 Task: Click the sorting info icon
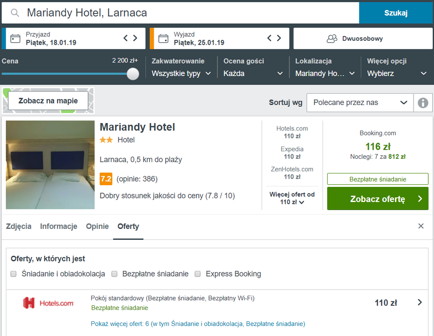tap(423, 103)
